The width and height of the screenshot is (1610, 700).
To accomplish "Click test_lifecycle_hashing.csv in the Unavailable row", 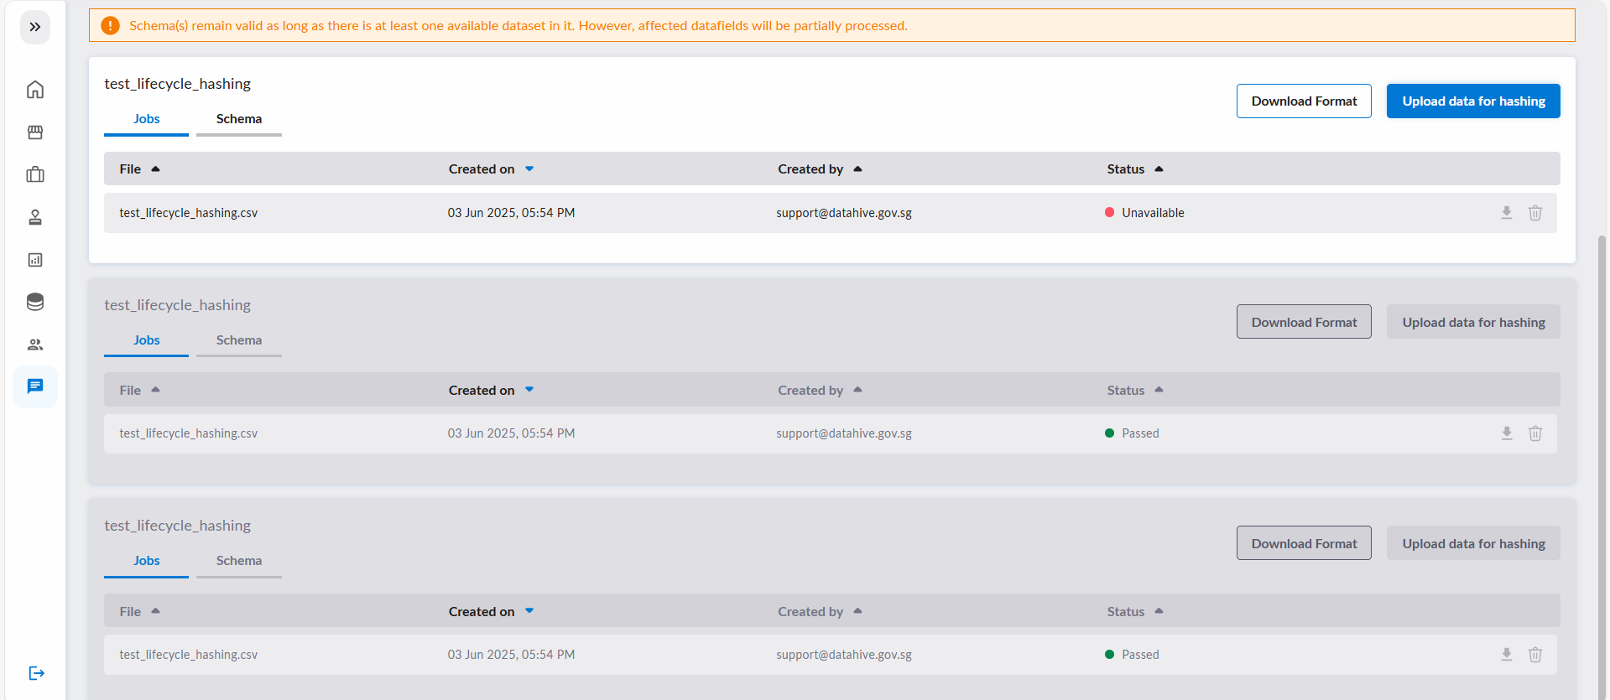I will 189,213.
